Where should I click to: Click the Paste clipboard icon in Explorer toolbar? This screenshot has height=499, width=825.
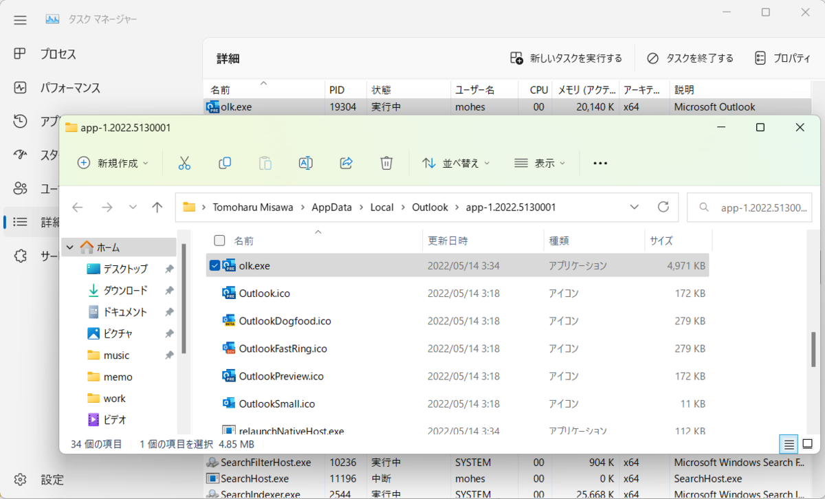click(265, 163)
